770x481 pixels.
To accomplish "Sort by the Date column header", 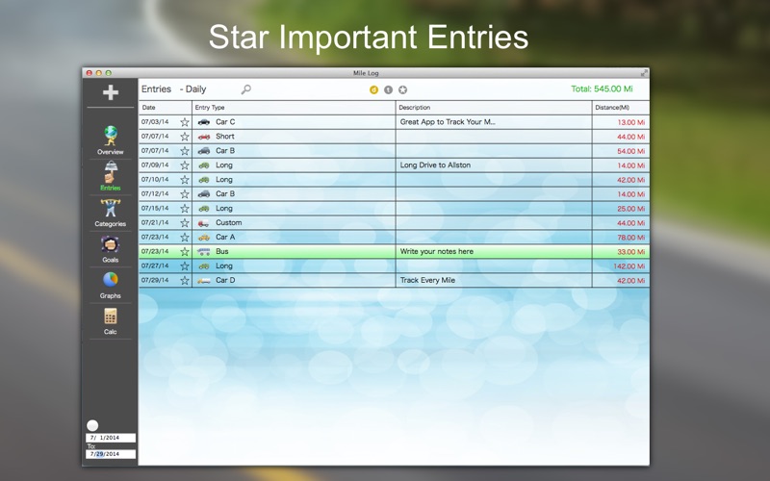I will pos(166,108).
